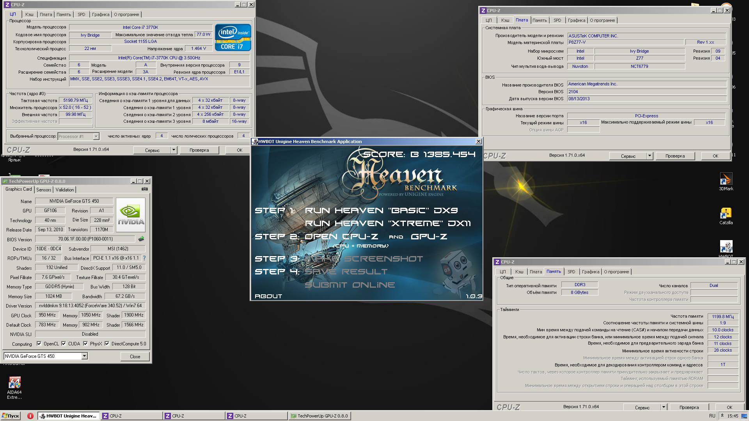This screenshot has width=749, height=421.
Task: Click the GPU-Z camera screenshot icon
Action: (145, 189)
